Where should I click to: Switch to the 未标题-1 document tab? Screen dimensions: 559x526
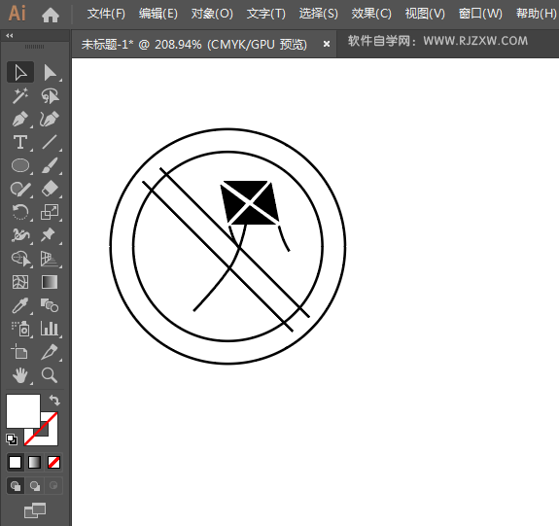pos(193,45)
